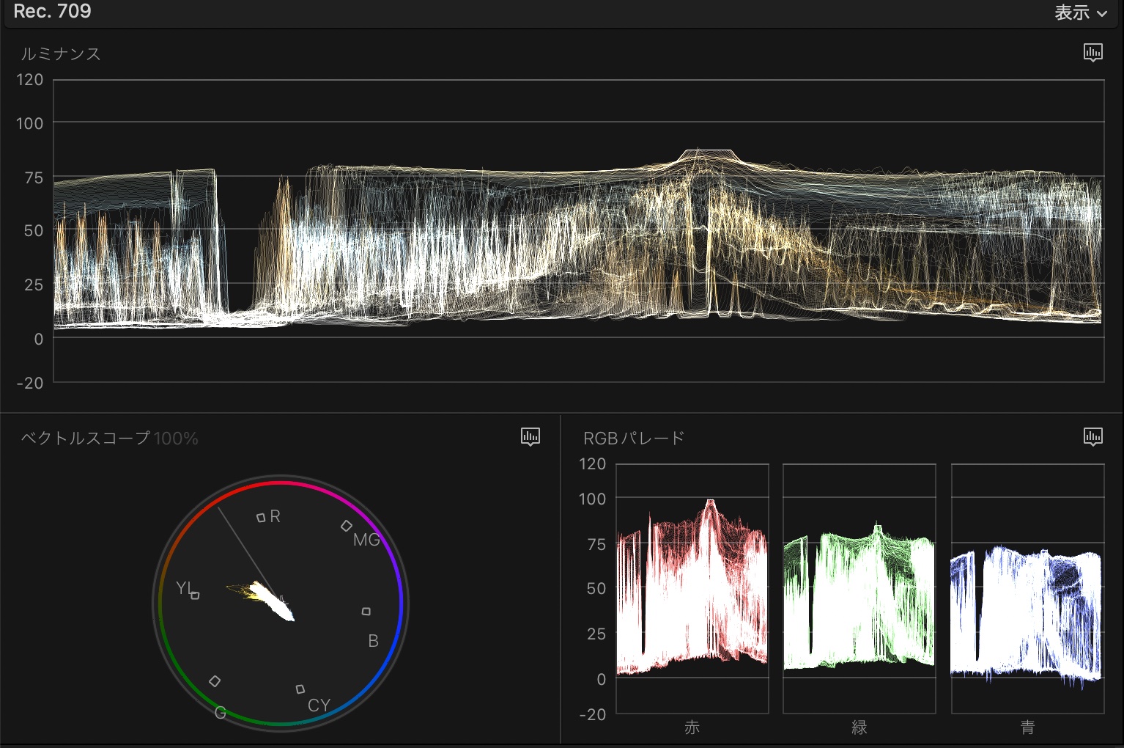1124x748 pixels.
Task: Click the ベクトルスコープ scope title
Action: point(85,439)
